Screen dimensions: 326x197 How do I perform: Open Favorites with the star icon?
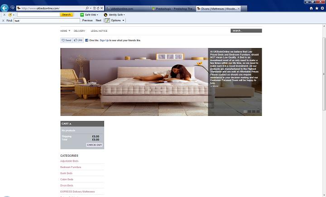[x=316, y=8]
